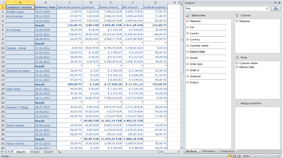Image resolution: width=283 pixels, height=158 pixels.
Task: Expand the Order Date dimension
Action: (x=187, y=64)
